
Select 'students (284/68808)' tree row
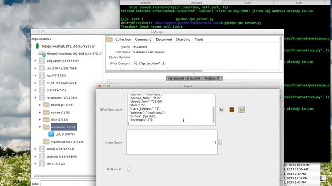(62, 156)
